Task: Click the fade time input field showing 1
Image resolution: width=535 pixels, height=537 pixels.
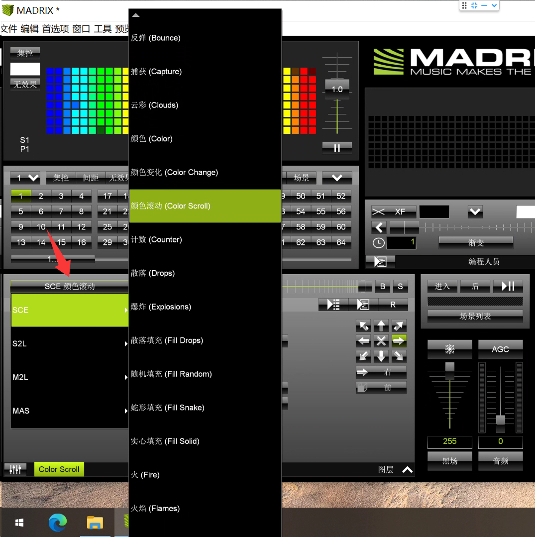Action: [401, 243]
